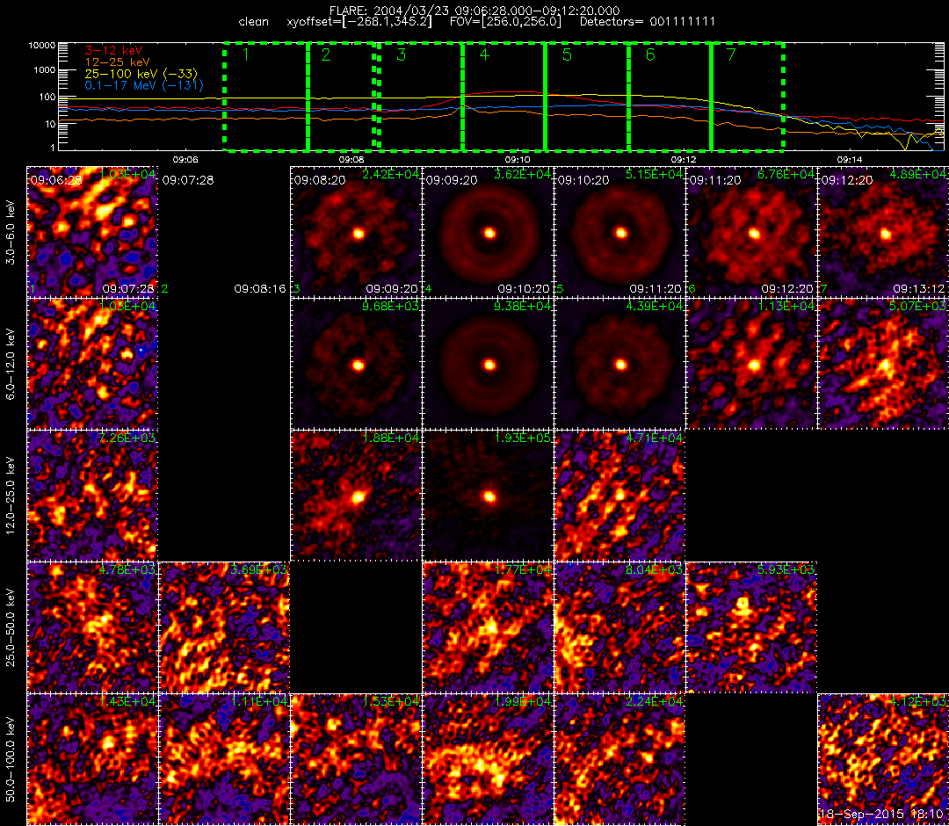Select interval marker 2 on the light curve
The width and height of the screenshot is (949, 826).
(x=326, y=54)
